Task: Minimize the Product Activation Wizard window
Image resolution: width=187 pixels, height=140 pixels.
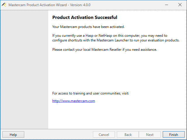Action: (x=166, y=5)
